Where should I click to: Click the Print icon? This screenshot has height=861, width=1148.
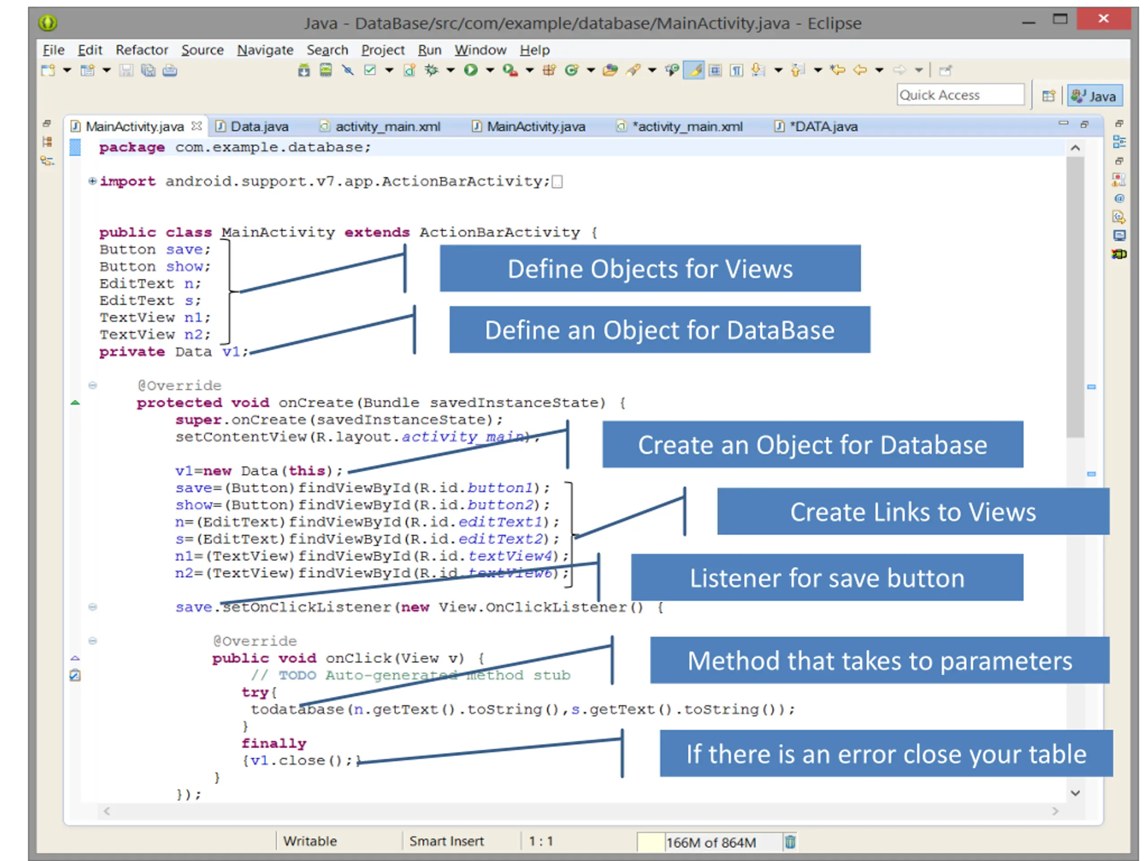tap(170, 70)
